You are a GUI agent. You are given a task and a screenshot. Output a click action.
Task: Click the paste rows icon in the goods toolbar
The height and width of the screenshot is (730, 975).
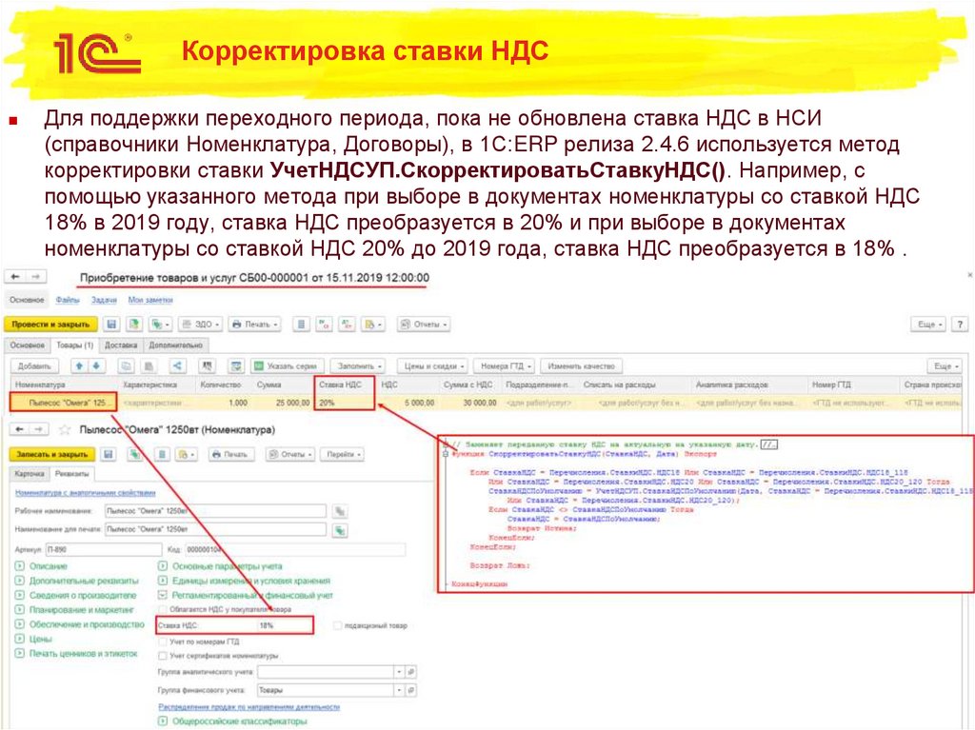(x=149, y=366)
